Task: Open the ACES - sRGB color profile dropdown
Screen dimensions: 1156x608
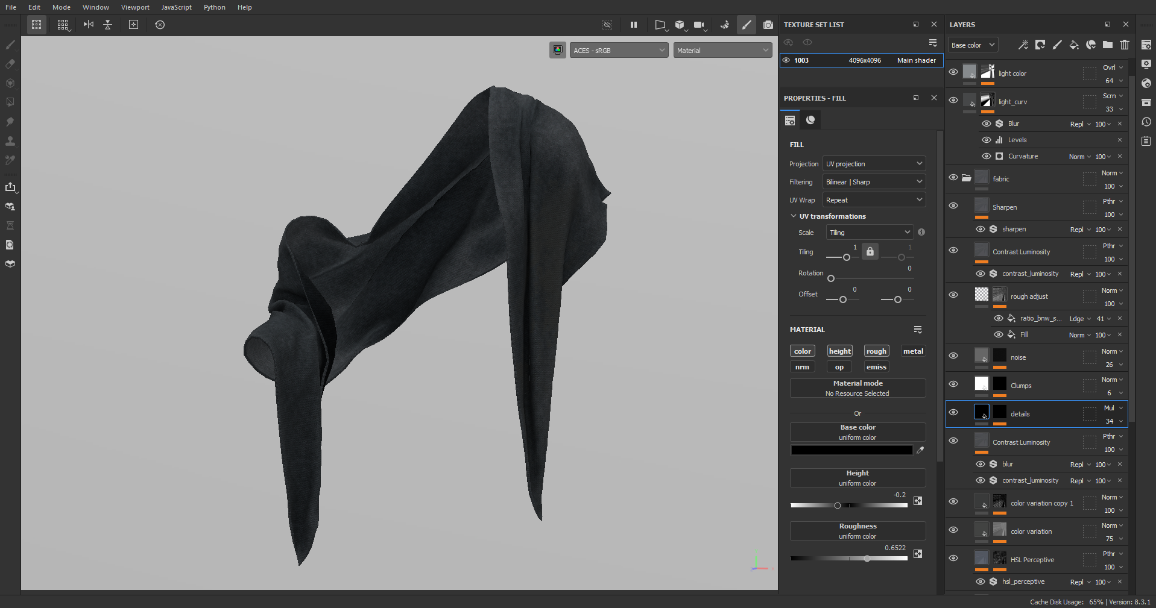Action: point(619,51)
